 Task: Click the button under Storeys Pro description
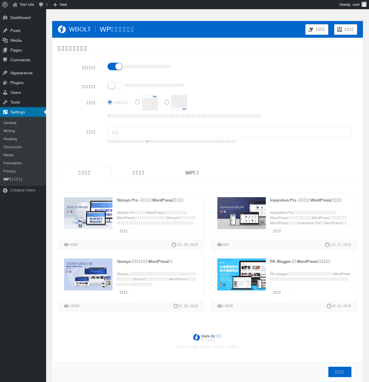point(126,231)
